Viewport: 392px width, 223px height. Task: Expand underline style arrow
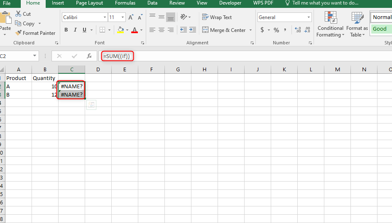click(91, 30)
